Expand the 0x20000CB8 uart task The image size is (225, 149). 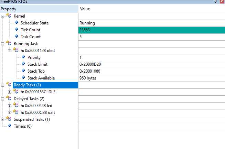tap(9, 113)
